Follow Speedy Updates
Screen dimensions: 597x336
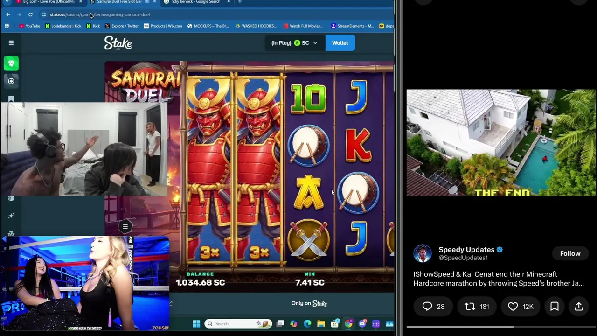click(x=570, y=253)
